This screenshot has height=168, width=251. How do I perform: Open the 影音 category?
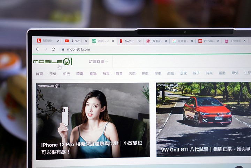[119, 74]
